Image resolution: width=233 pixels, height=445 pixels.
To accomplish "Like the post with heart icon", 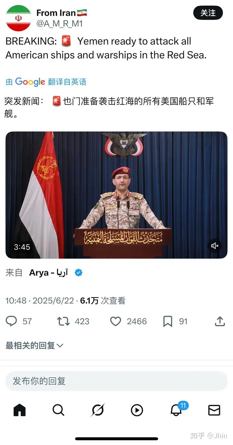I will point(116,321).
